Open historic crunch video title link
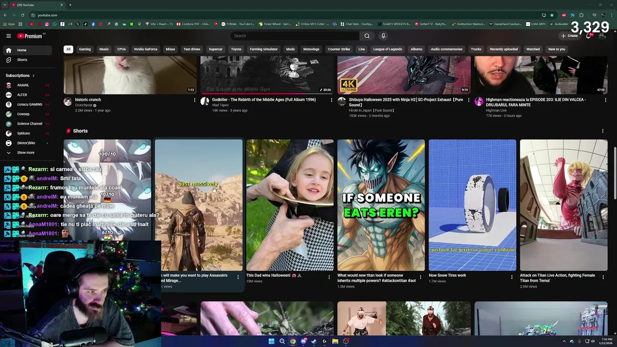 (88, 100)
